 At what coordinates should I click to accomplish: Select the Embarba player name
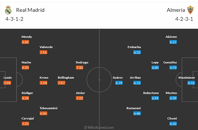point(134,47)
